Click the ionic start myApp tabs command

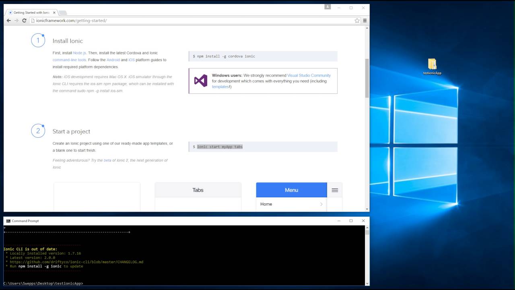(220, 147)
